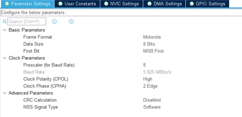
Task: Change CRC Calculation from Disabled
Action: [152, 100]
